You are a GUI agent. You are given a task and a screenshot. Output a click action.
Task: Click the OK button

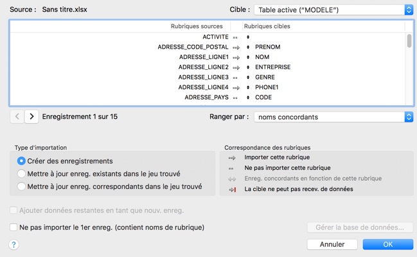387,244
